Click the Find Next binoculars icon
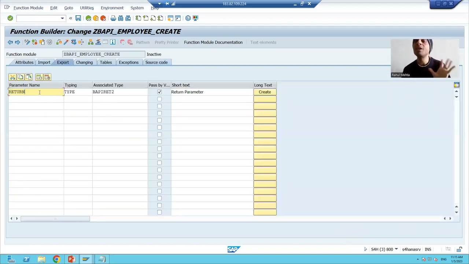469x264 pixels. coord(128,18)
